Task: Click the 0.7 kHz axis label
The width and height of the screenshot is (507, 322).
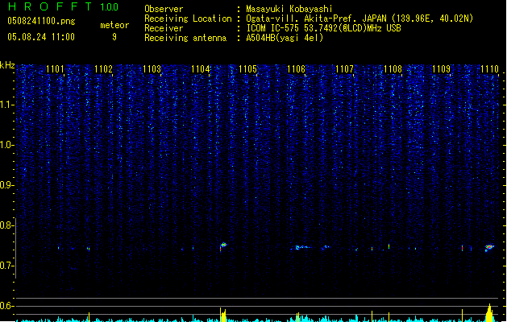Action: coord(6,266)
